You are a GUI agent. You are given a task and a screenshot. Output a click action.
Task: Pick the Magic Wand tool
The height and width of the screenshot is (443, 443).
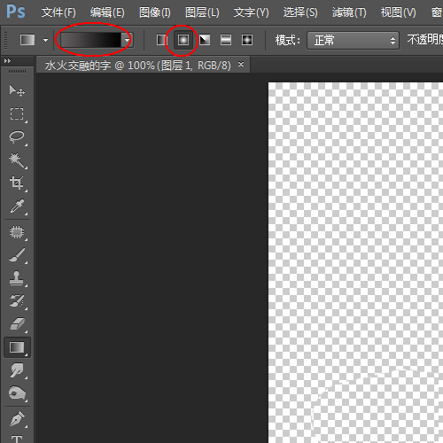[x=17, y=160]
